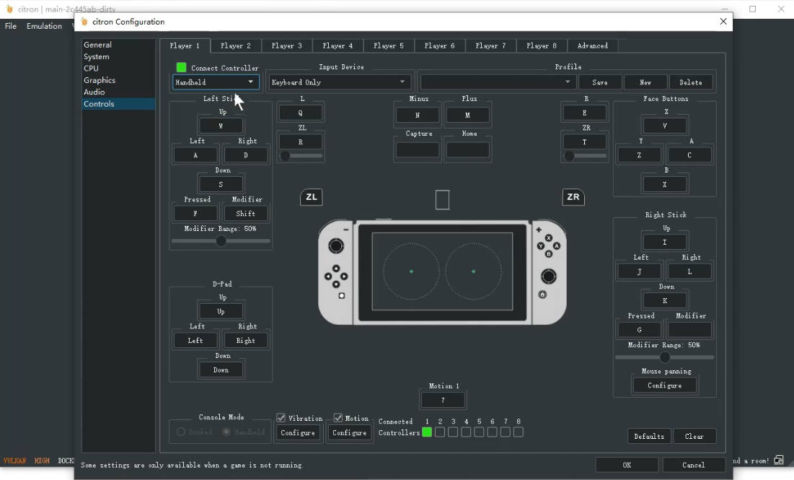Image resolution: width=794 pixels, height=480 pixels.
Task: Open the Profile selection dropdown
Action: click(x=497, y=82)
